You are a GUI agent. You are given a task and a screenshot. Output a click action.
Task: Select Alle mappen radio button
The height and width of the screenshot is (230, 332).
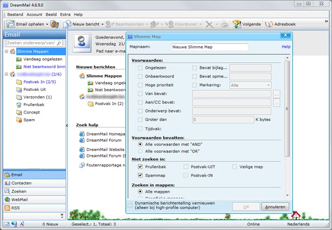140,192
